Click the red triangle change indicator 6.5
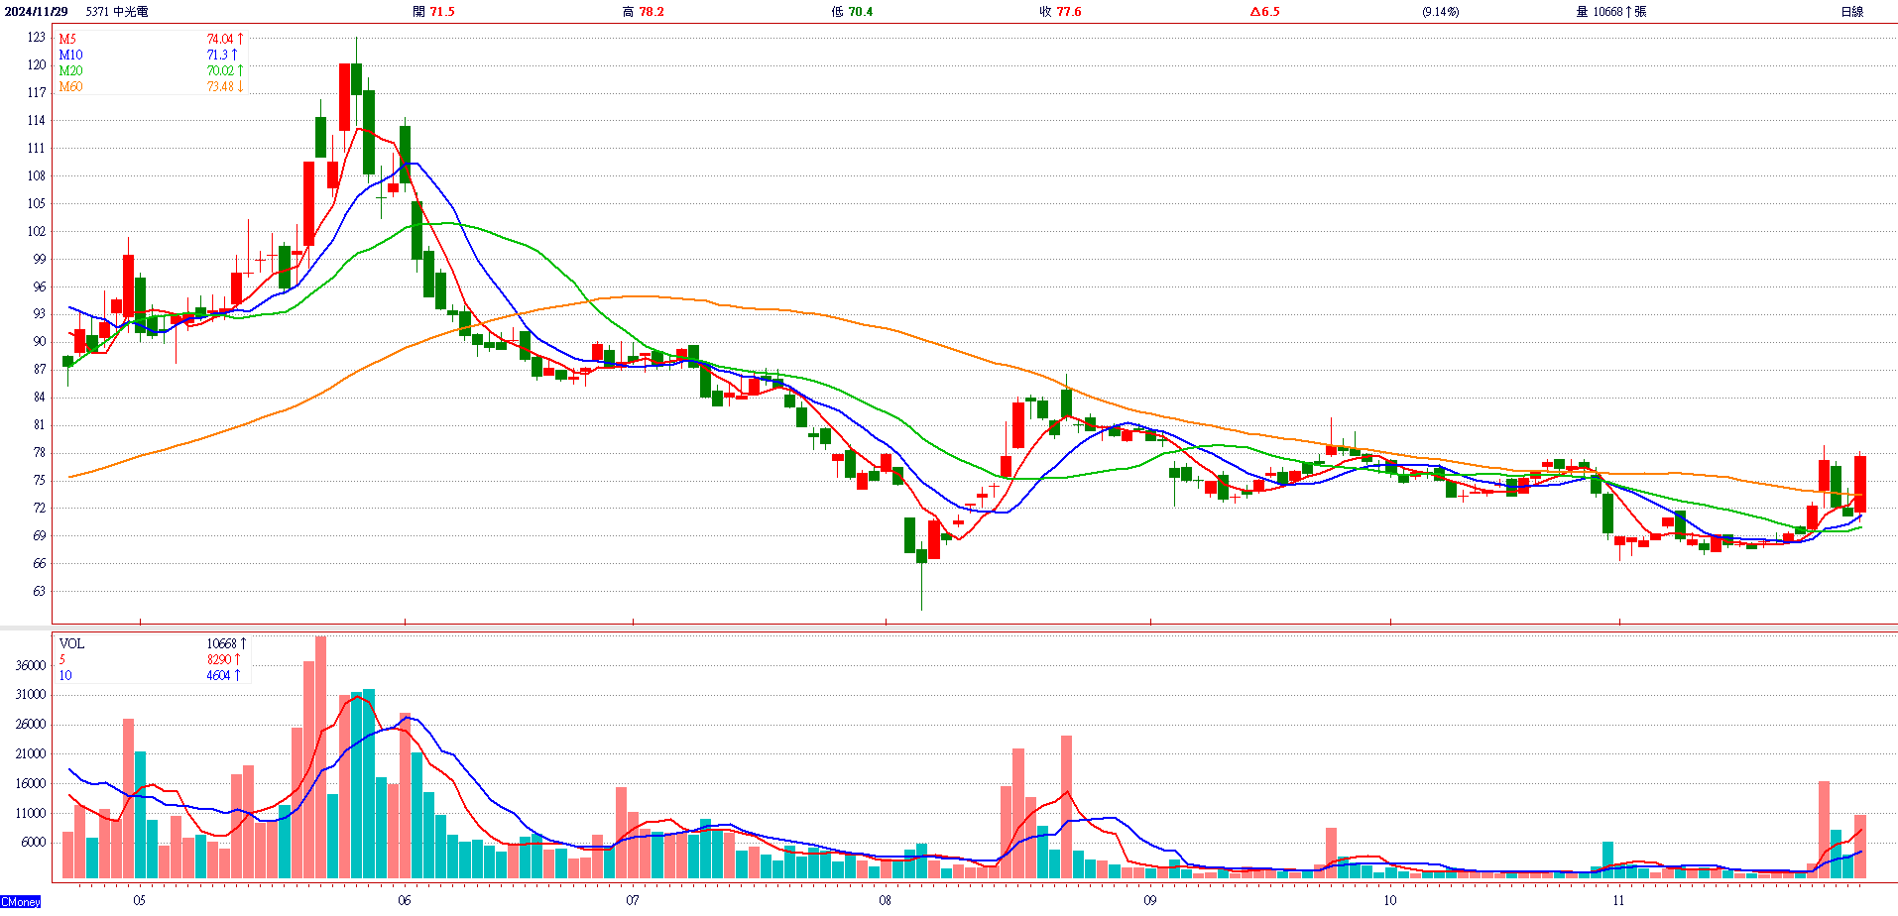Image resolution: width=1898 pixels, height=916 pixels. (1264, 12)
